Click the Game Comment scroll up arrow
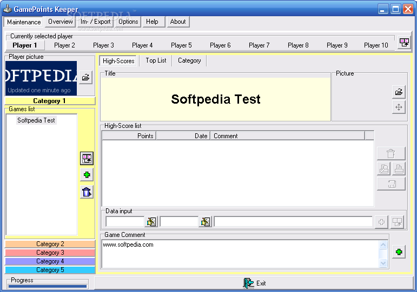This screenshot has width=417, height=292. tap(383, 245)
